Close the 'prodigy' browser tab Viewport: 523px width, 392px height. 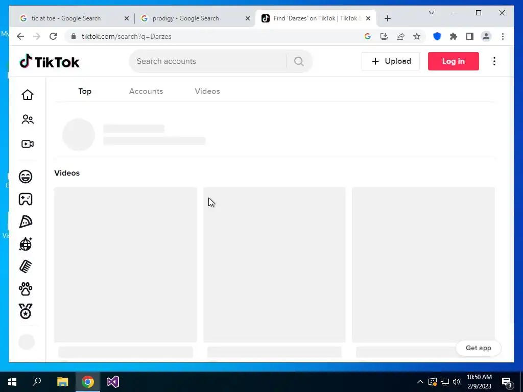[x=248, y=19]
